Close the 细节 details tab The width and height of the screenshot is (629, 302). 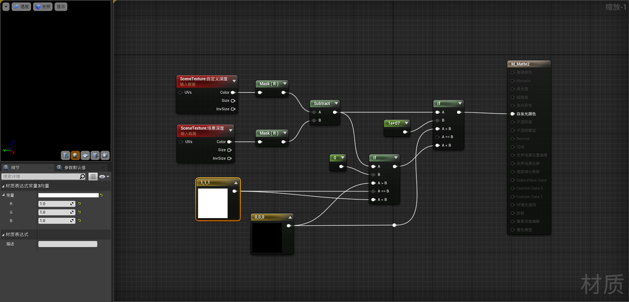pyautogui.click(x=50, y=168)
